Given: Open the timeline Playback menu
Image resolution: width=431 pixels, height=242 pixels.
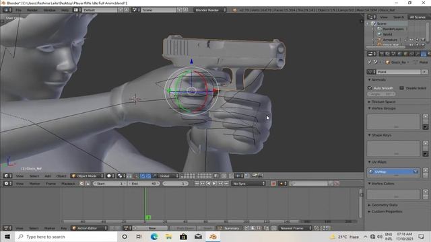Looking at the screenshot, I should (68, 184).
